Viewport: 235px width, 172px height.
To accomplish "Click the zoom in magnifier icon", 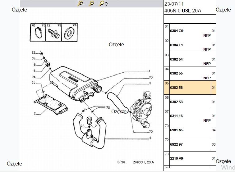I will [x=81, y=3].
